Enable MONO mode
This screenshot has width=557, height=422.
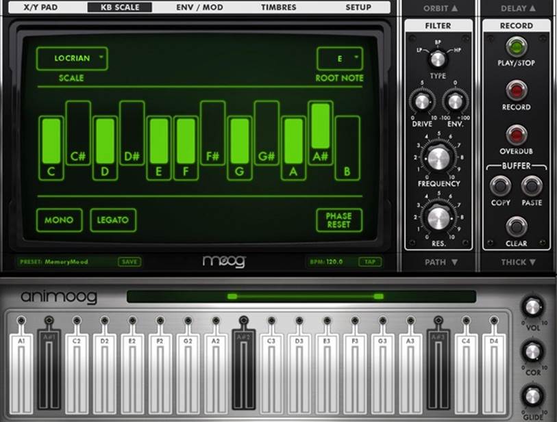(60, 220)
